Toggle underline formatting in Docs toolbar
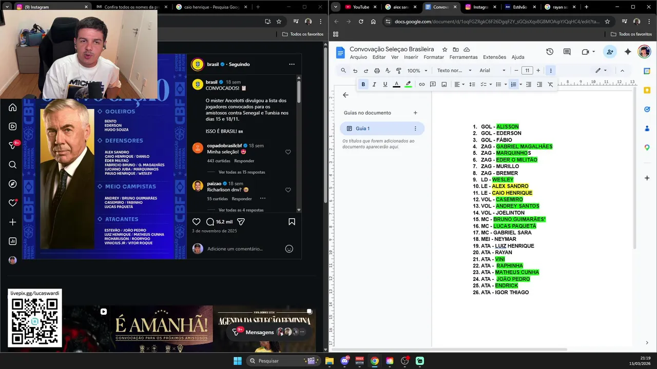Viewport: 657px width, 369px height. click(x=385, y=85)
